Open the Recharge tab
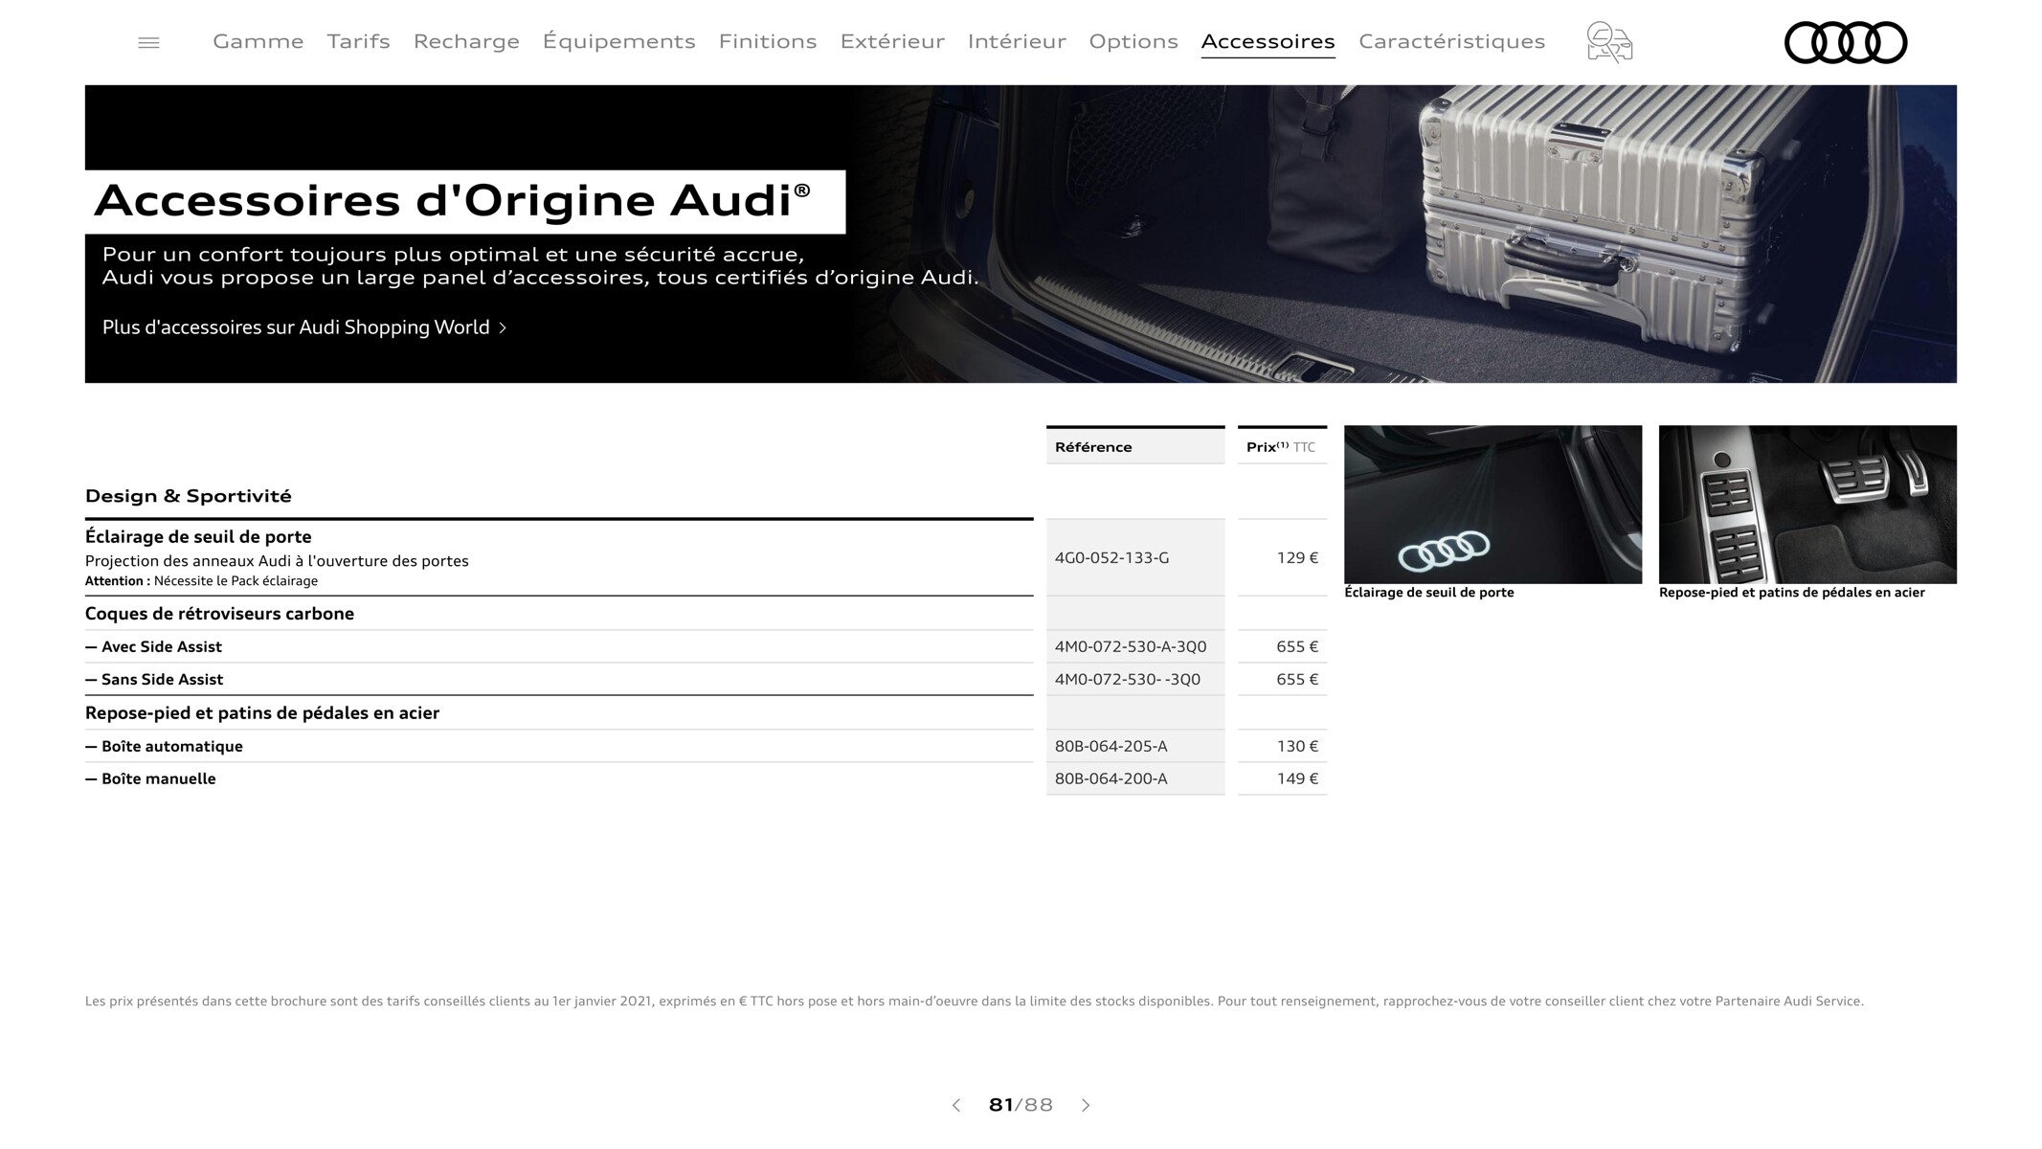The height and width of the screenshot is (1149, 2042). pyautogui.click(x=466, y=41)
